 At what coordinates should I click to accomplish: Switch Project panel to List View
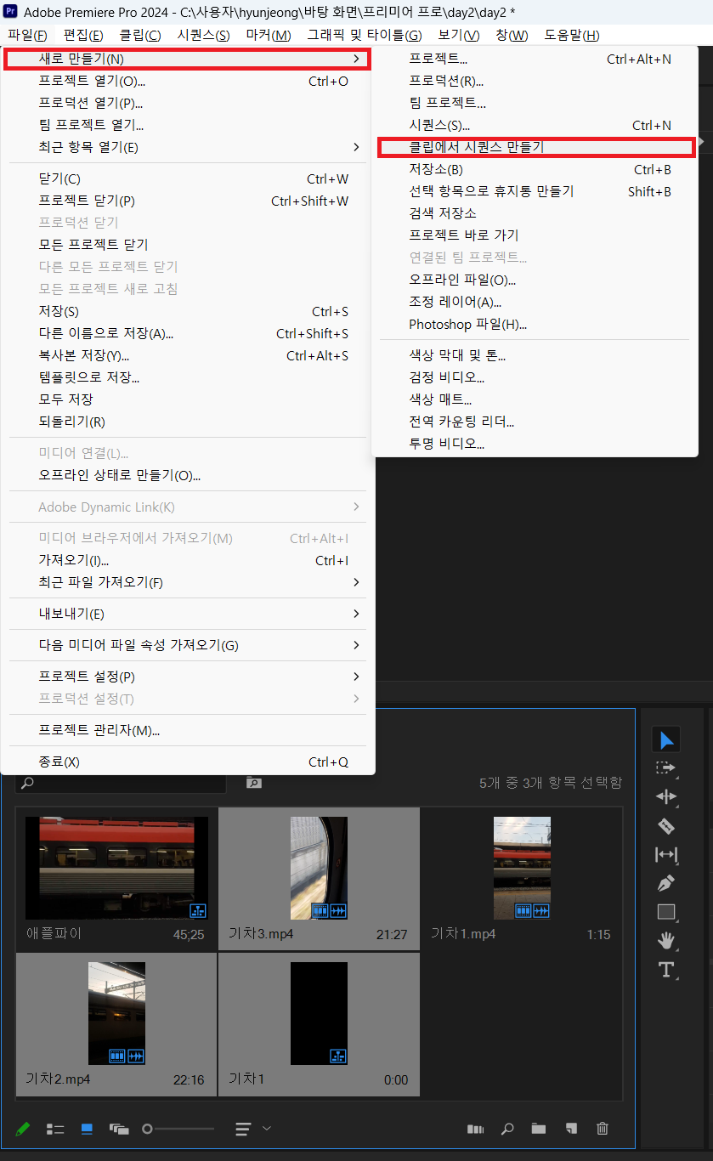(55, 1129)
